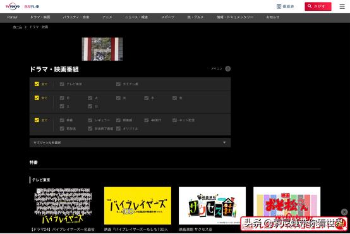Toggle the 日 weekday checkbox
Screen dimensions: 350x234
click(x=90, y=106)
